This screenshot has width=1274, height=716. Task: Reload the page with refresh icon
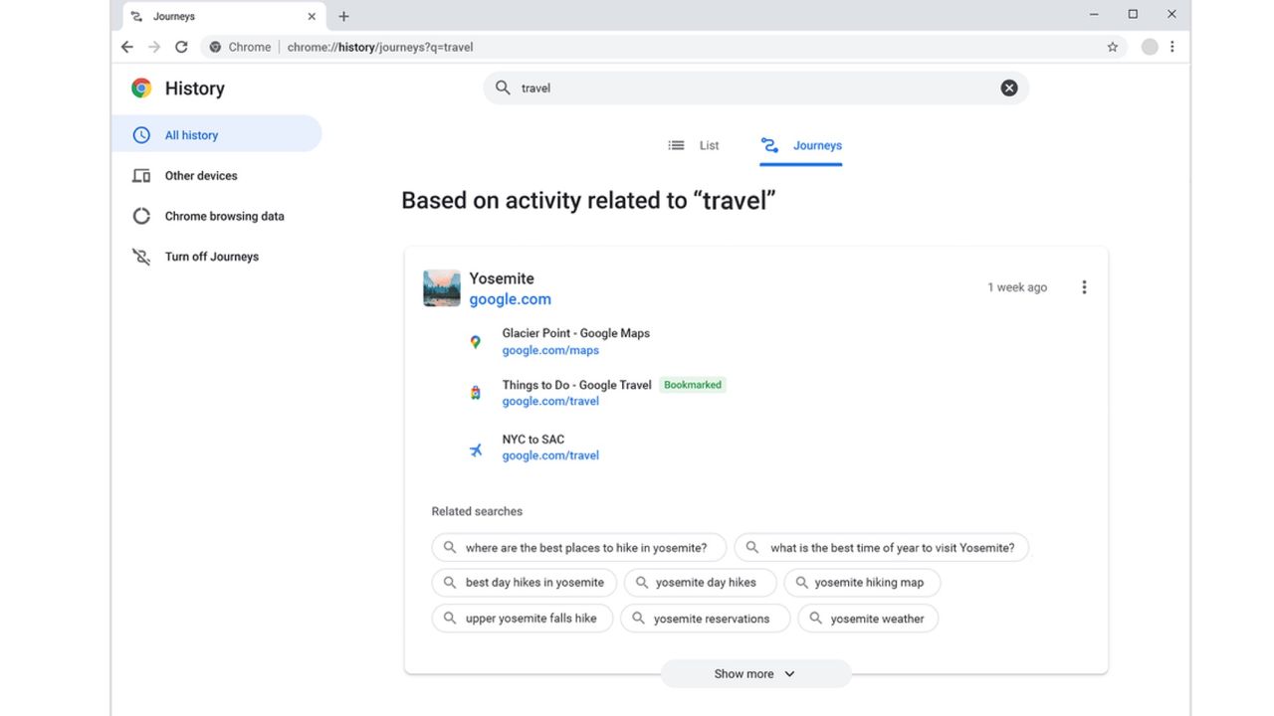point(181,47)
